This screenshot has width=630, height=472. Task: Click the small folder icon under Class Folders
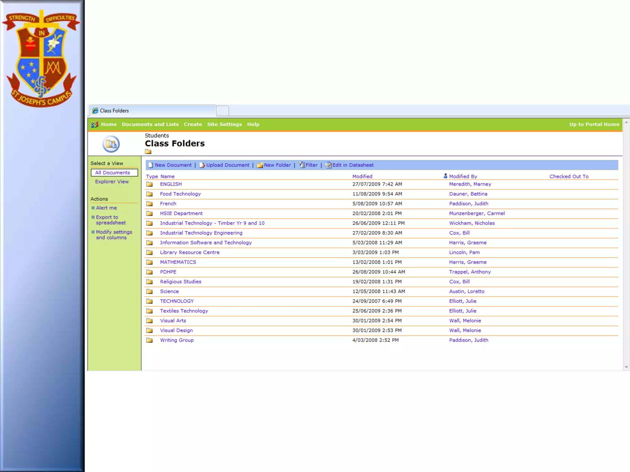pyautogui.click(x=148, y=151)
